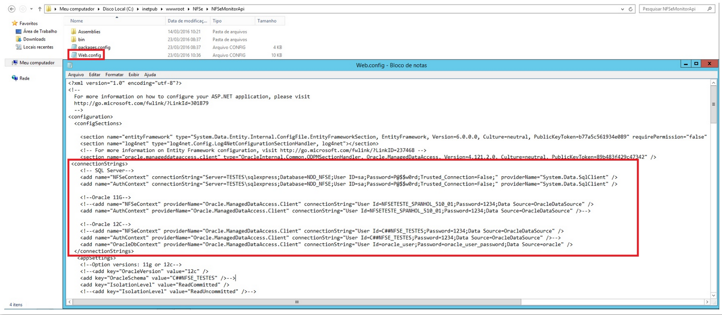Select the Assemblies folder icon
This screenshot has width=722, height=315.
click(x=73, y=32)
